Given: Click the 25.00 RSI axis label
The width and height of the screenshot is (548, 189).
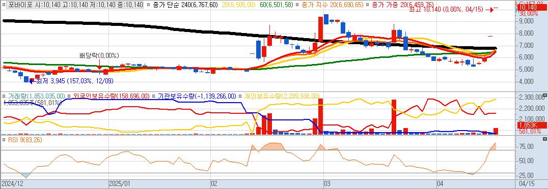Looking at the screenshot, I should tap(526, 175).
